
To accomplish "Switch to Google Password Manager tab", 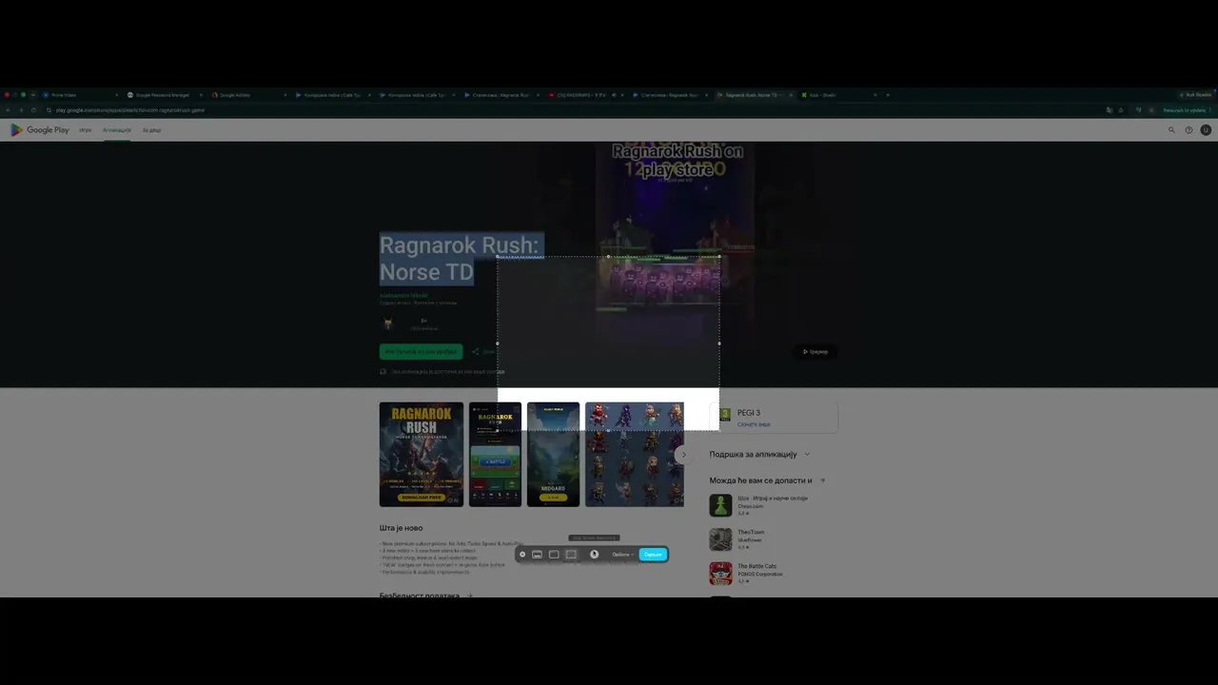I will tap(164, 95).
